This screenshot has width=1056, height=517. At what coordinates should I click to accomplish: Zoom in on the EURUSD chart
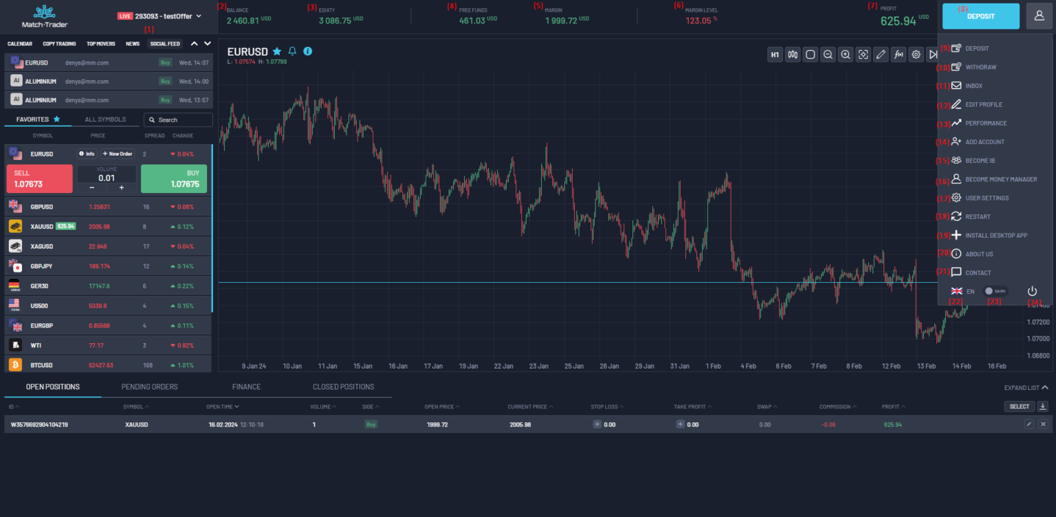pyautogui.click(x=846, y=54)
